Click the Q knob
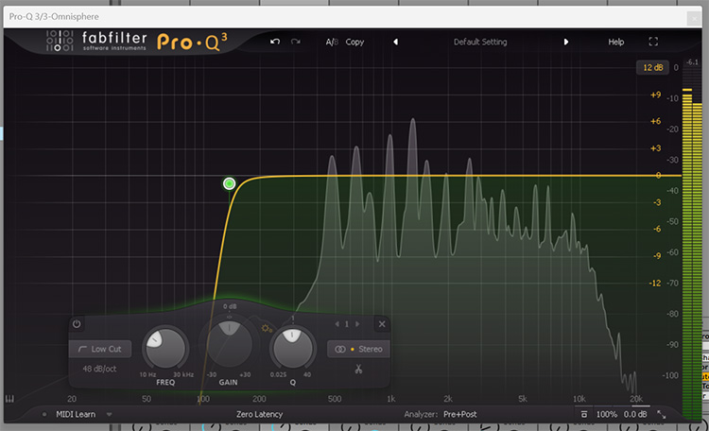 coord(292,349)
